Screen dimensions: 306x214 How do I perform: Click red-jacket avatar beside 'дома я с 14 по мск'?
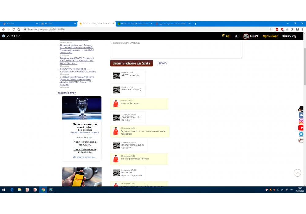click(116, 103)
